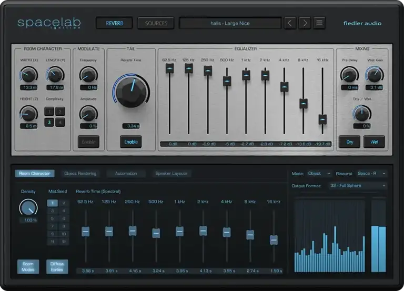Click the 16 kHz equalizer fader
The image size is (404, 291).
click(322, 119)
